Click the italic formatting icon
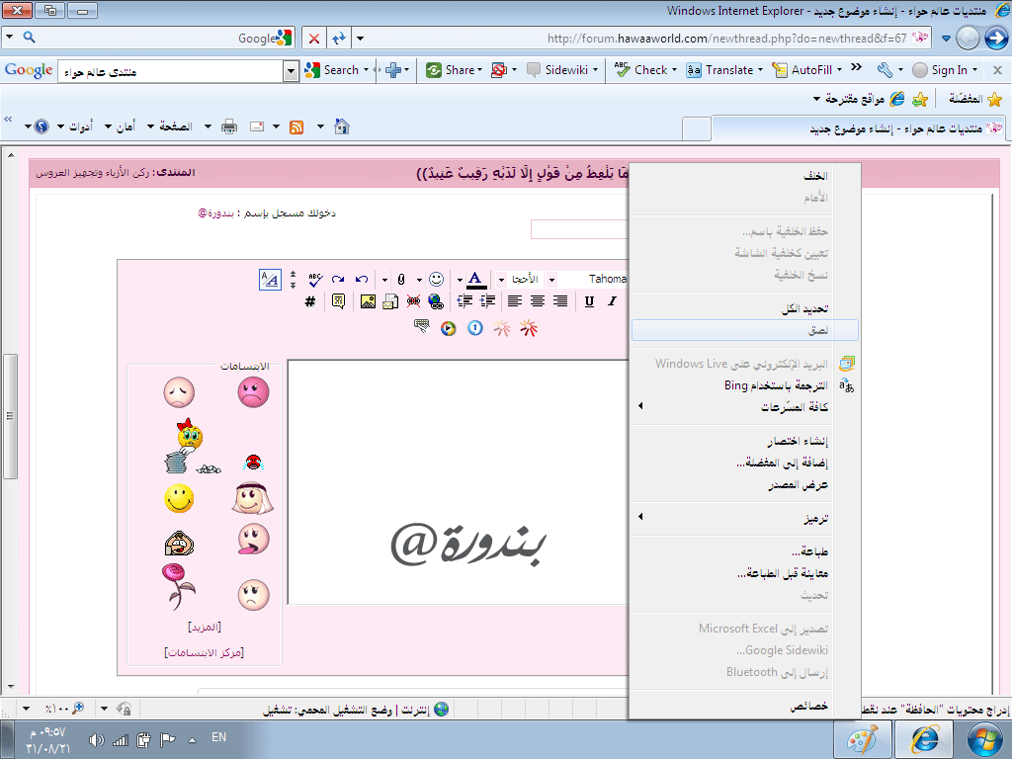 [x=612, y=301]
